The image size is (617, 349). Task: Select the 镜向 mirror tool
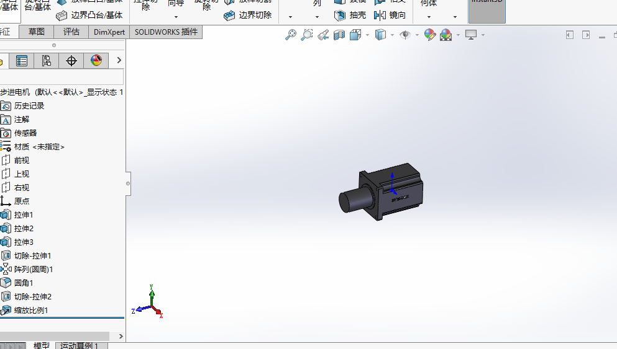point(390,15)
